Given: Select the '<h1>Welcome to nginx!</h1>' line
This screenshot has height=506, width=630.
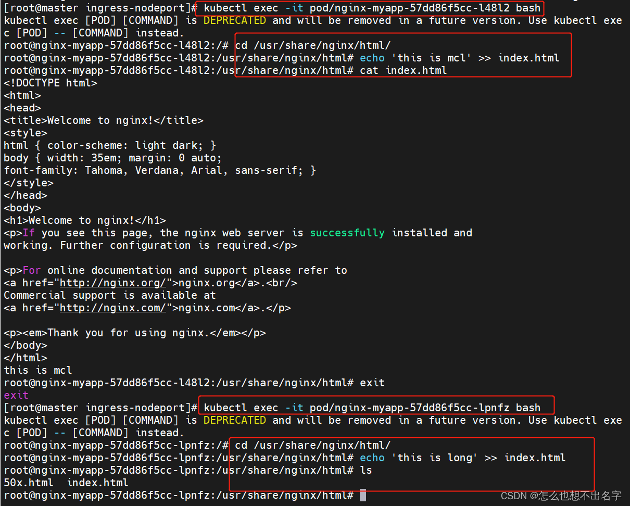Looking at the screenshot, I should (85, 220).
